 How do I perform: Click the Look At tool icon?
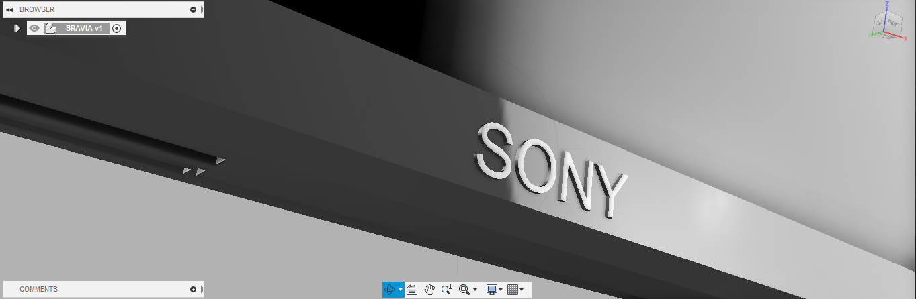tap(412, 290)
